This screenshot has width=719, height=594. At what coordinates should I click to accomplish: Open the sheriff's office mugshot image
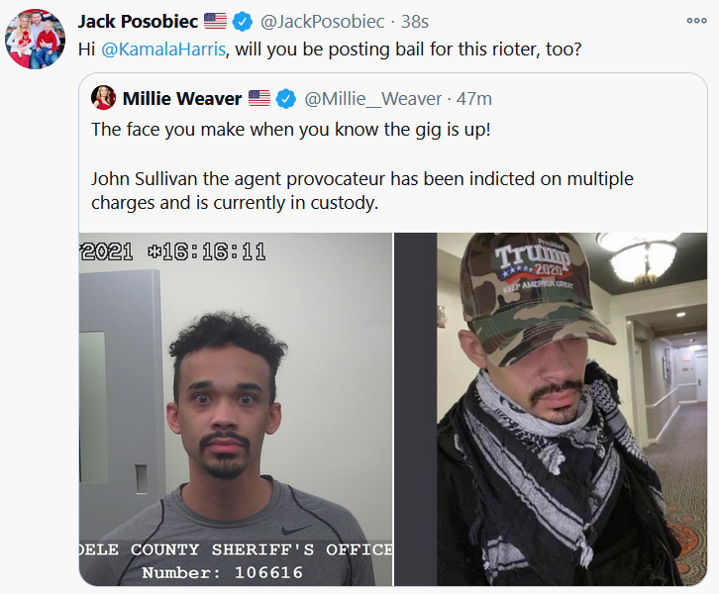click(x=236, y=409)
